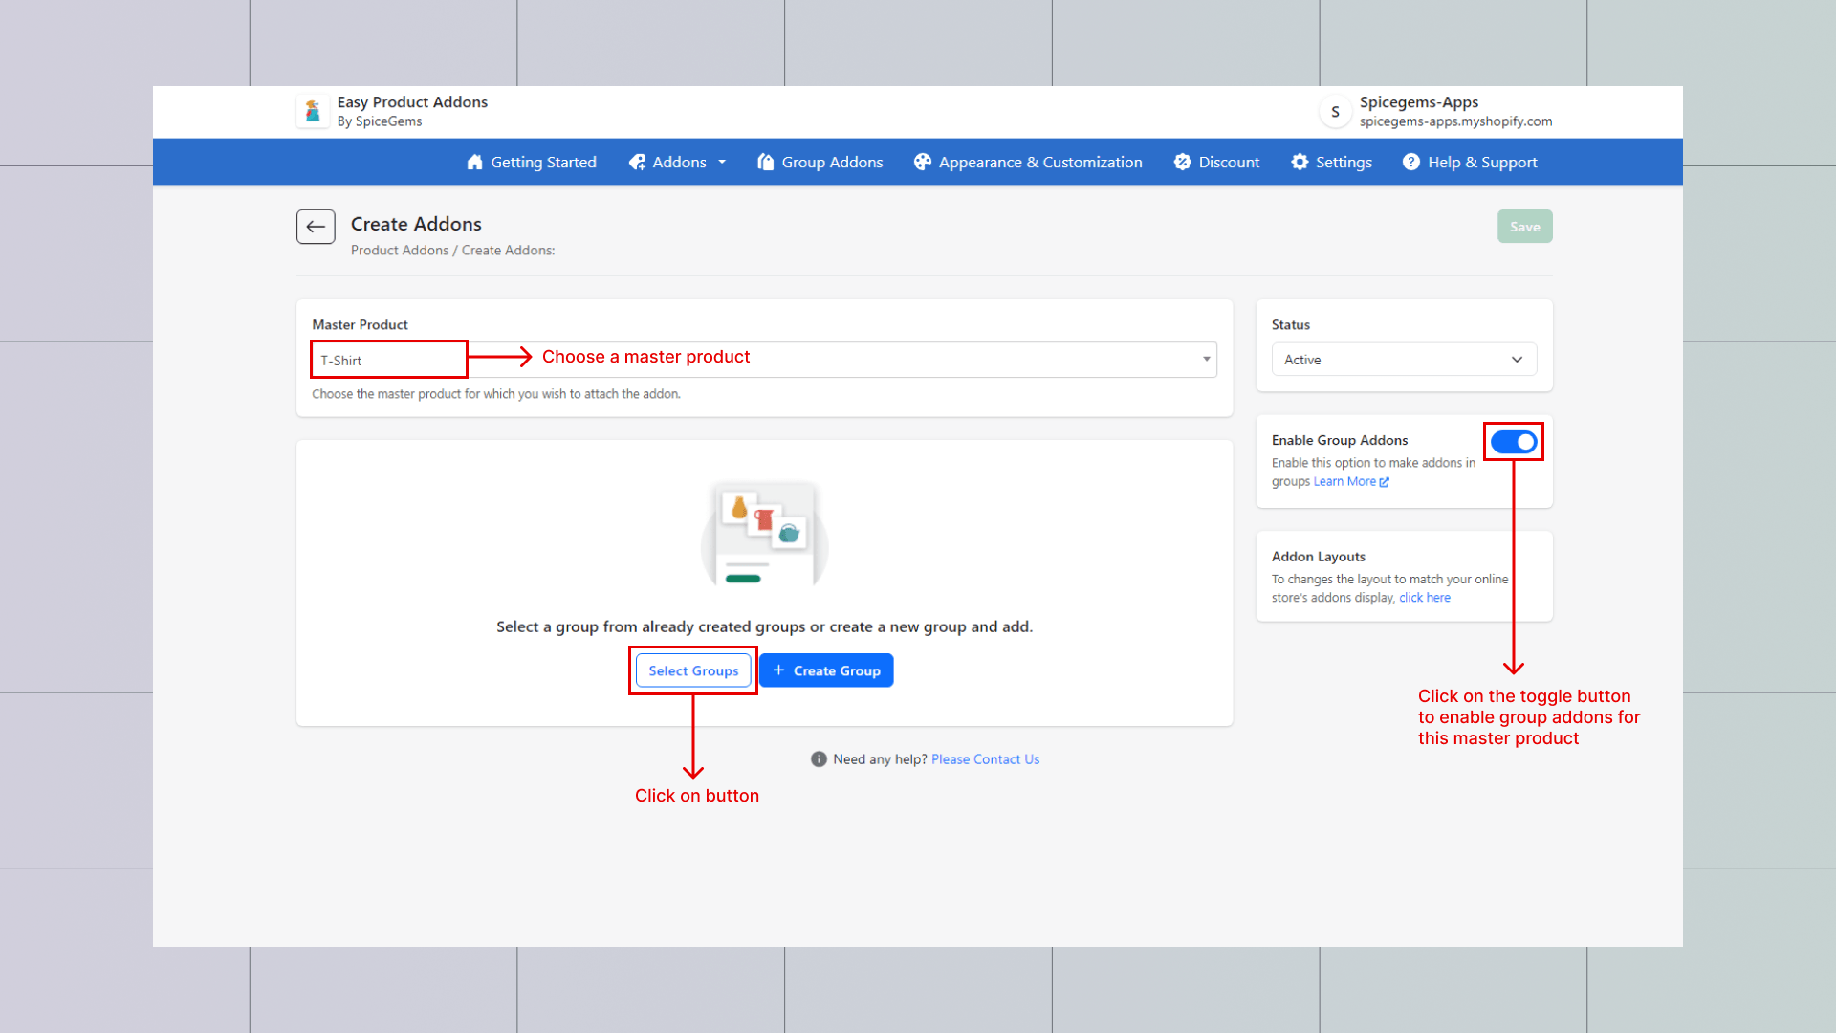1836x1033 pixels.
Task: Click the Group Addons bag icon
Action: [765, 163]
